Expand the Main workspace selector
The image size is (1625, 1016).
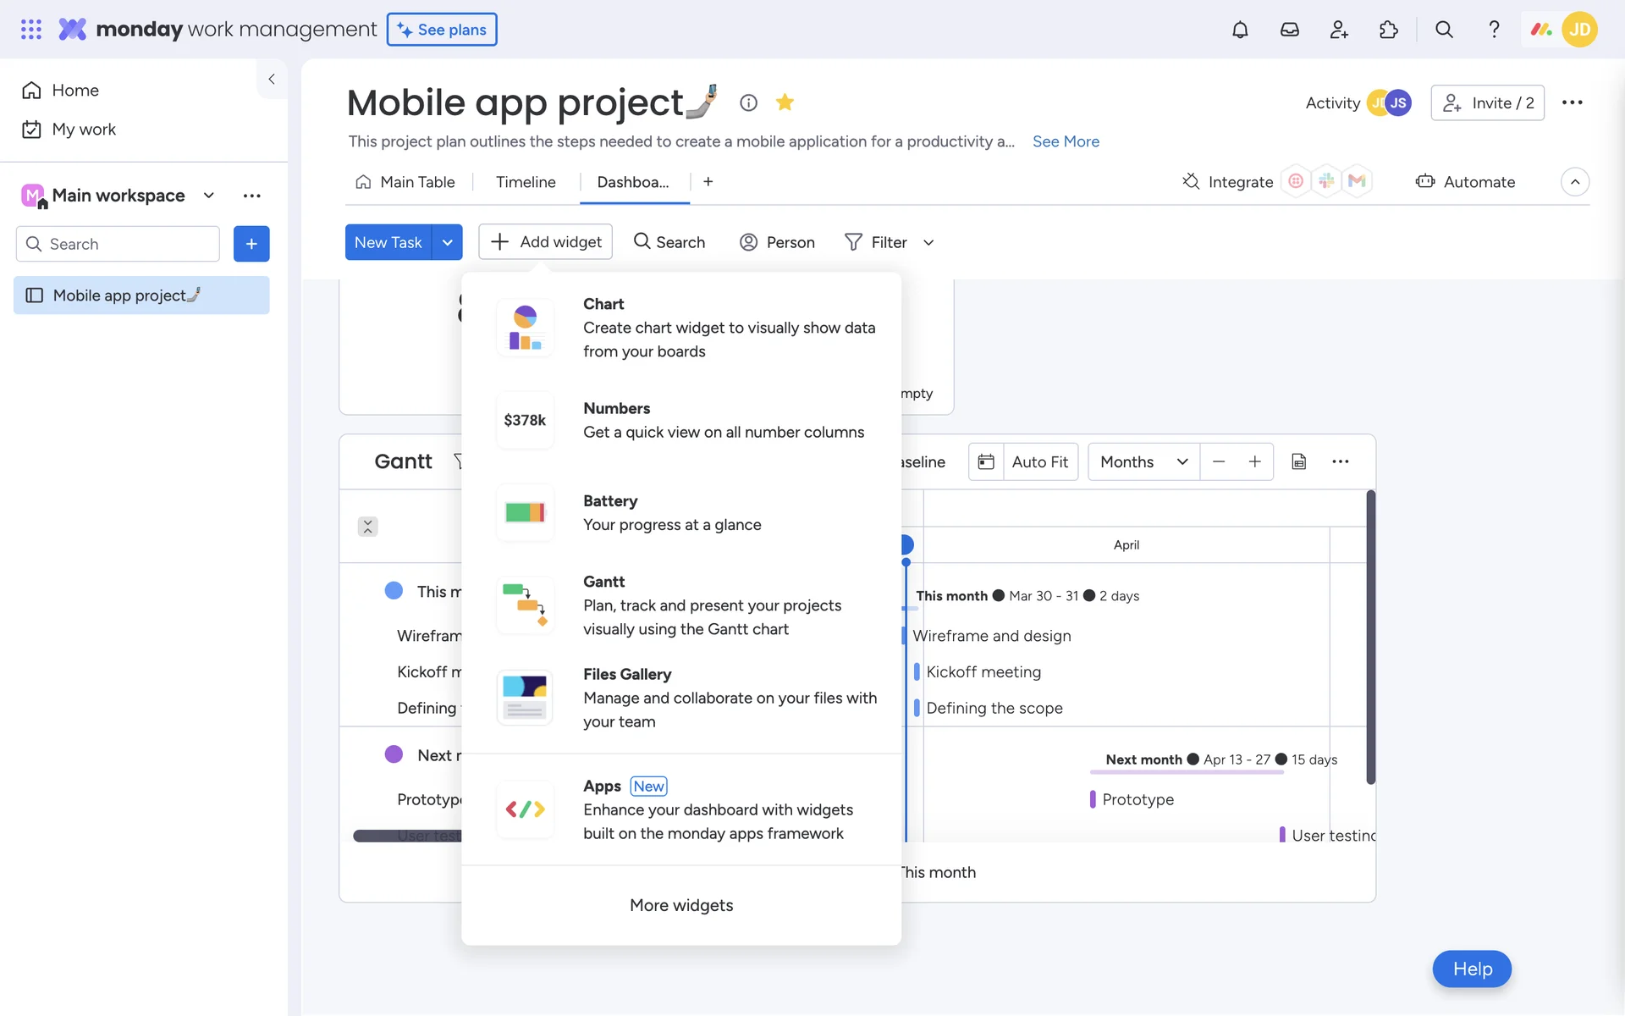click(209, 196)
